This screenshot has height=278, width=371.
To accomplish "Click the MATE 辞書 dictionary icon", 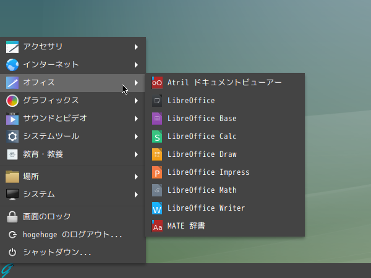I will pos(157,226).
